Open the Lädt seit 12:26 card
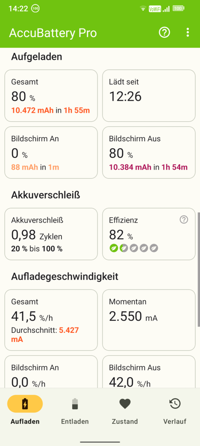This screenshot has height=446, width=200. [149, 95]
